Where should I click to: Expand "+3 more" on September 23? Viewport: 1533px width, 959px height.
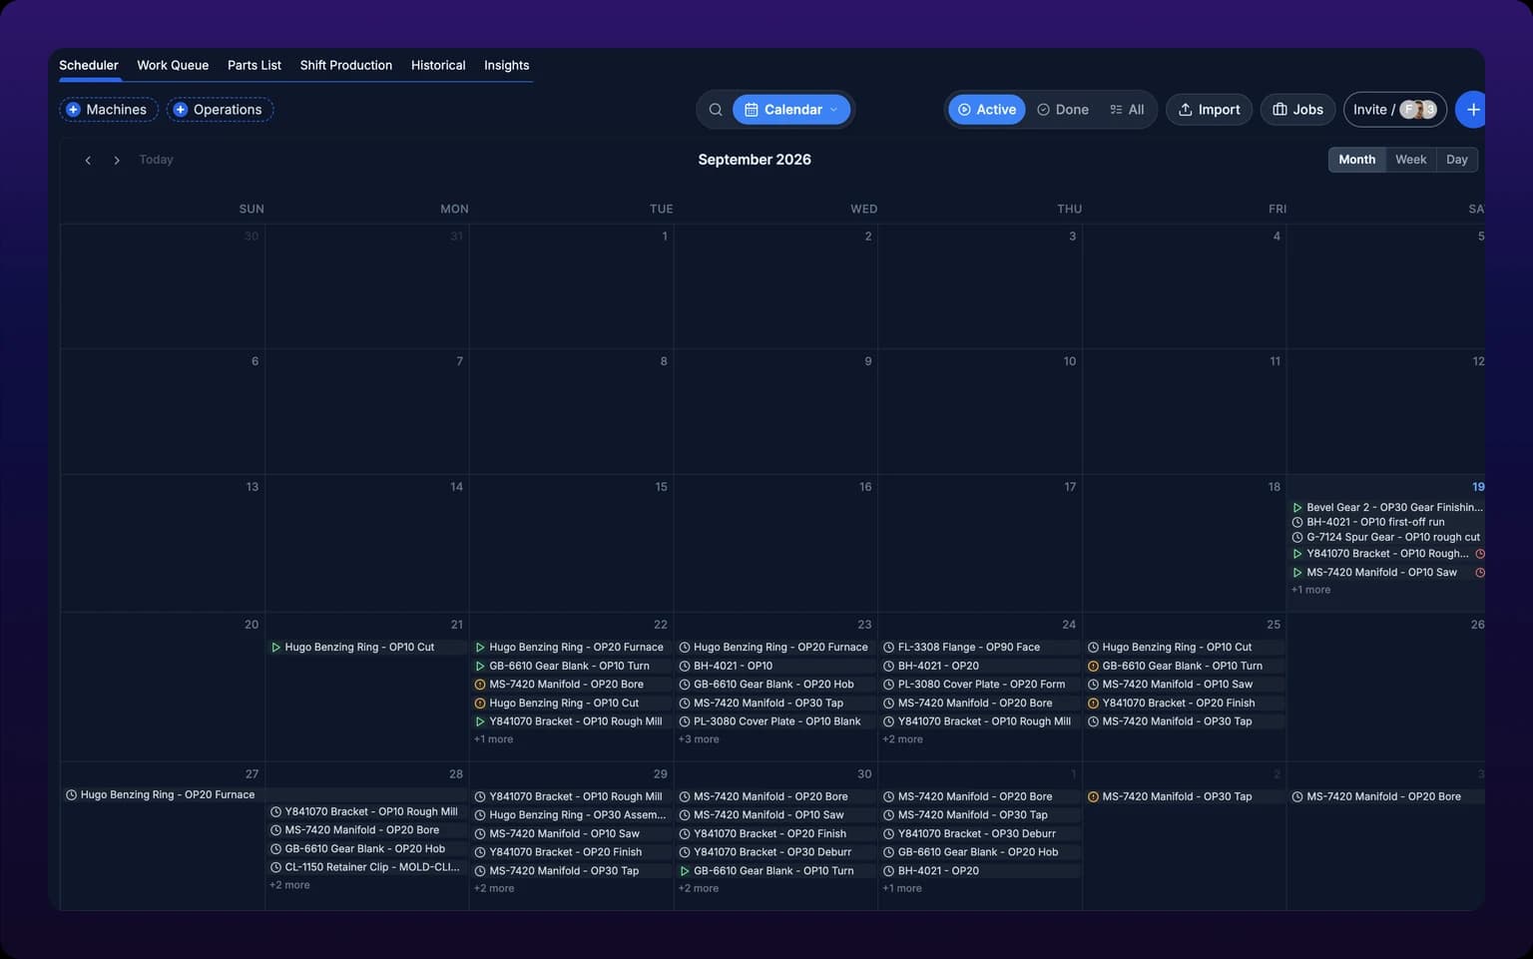(x=699, y=739)
